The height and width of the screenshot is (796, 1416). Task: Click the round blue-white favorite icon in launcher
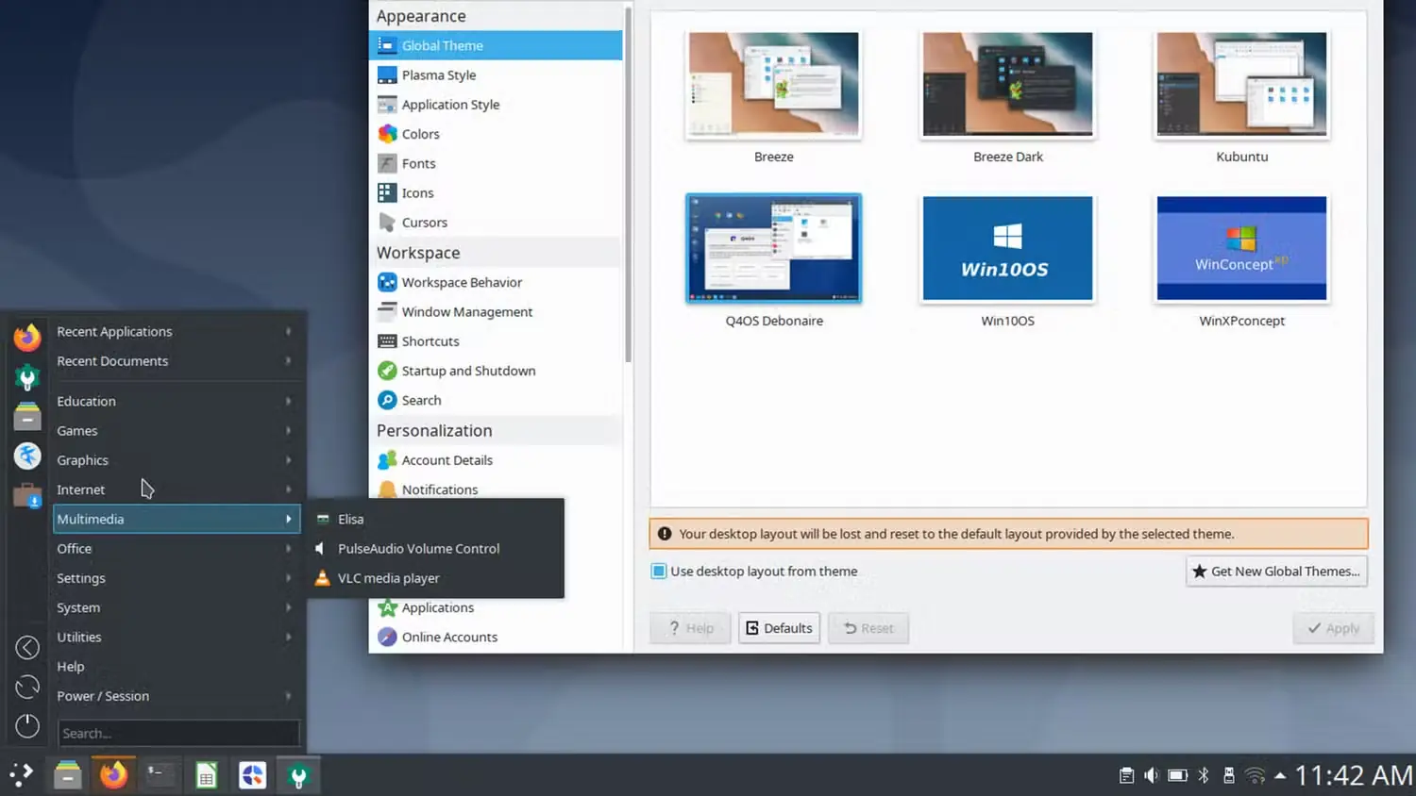(x=27, y=456)
